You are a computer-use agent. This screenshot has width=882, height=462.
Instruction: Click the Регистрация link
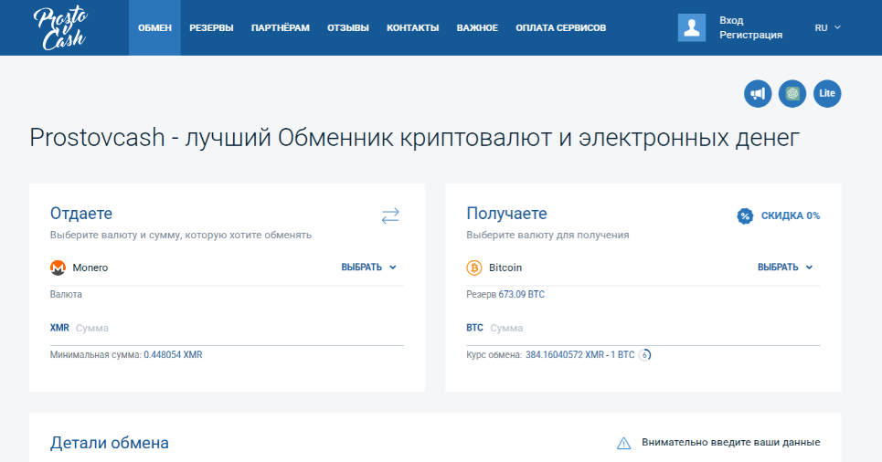point(751,35)
